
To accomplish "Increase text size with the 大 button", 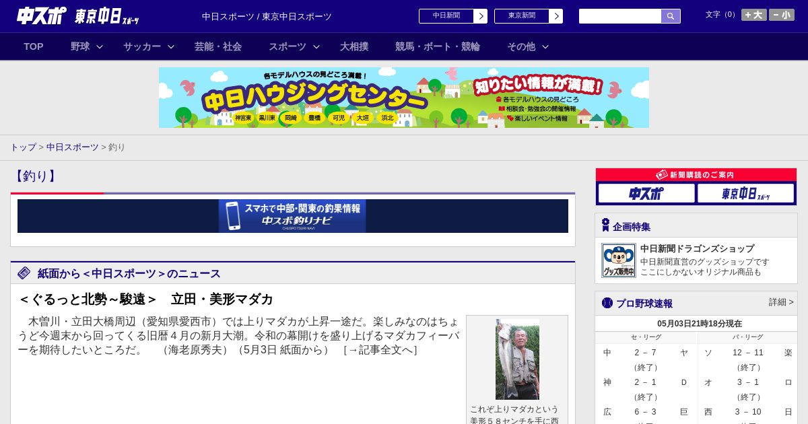I will pyautogui.click(x=754, y=15).
